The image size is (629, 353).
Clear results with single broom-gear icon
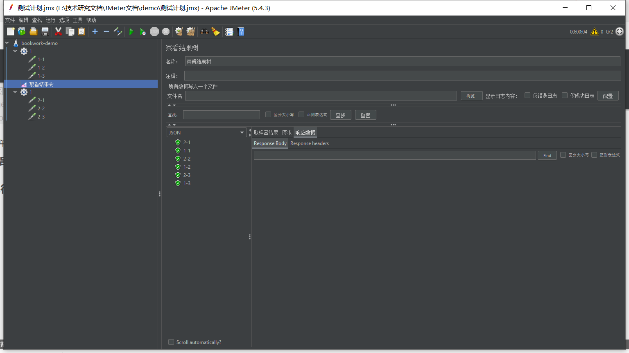[179, 31]
